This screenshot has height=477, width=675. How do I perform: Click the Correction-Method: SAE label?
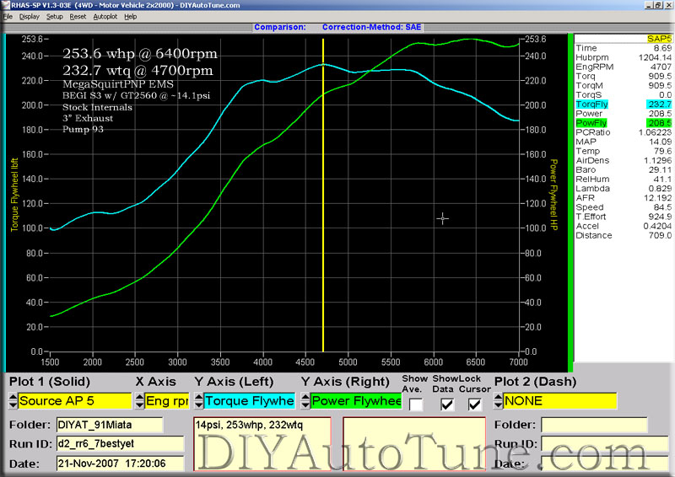click(x=371, y=27)
